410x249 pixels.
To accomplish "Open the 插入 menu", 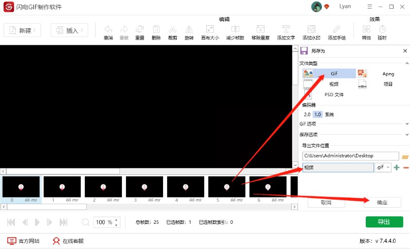I will [x=69, y=30].
